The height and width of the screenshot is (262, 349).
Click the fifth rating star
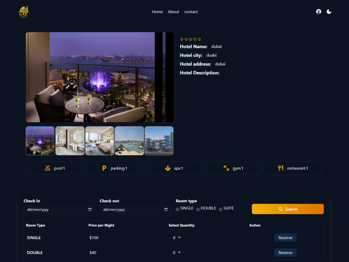pos(199,39)
